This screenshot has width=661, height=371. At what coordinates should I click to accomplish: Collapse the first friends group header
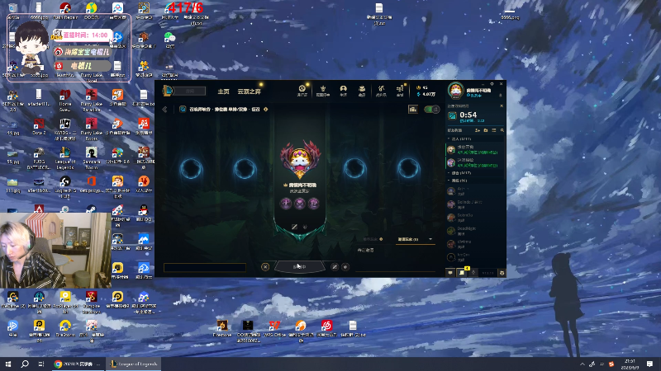coord(476,139)
